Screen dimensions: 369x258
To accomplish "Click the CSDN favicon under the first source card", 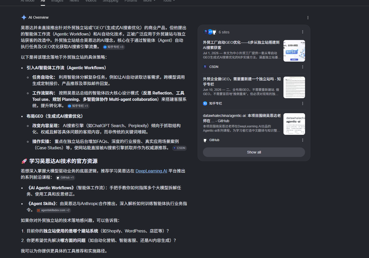I will (205, 67).
